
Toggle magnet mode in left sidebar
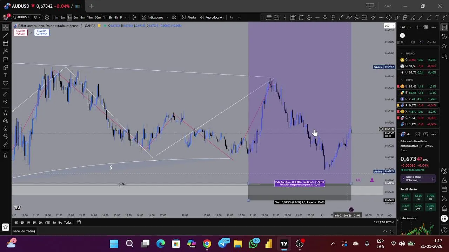pyautogui.click(x=5, y=113)
